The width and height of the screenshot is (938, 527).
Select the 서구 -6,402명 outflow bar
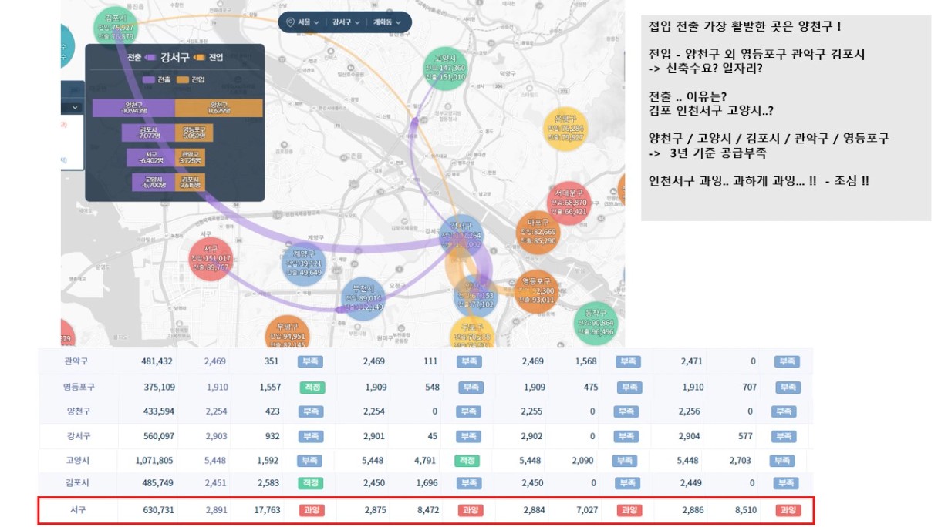(151, 157)
